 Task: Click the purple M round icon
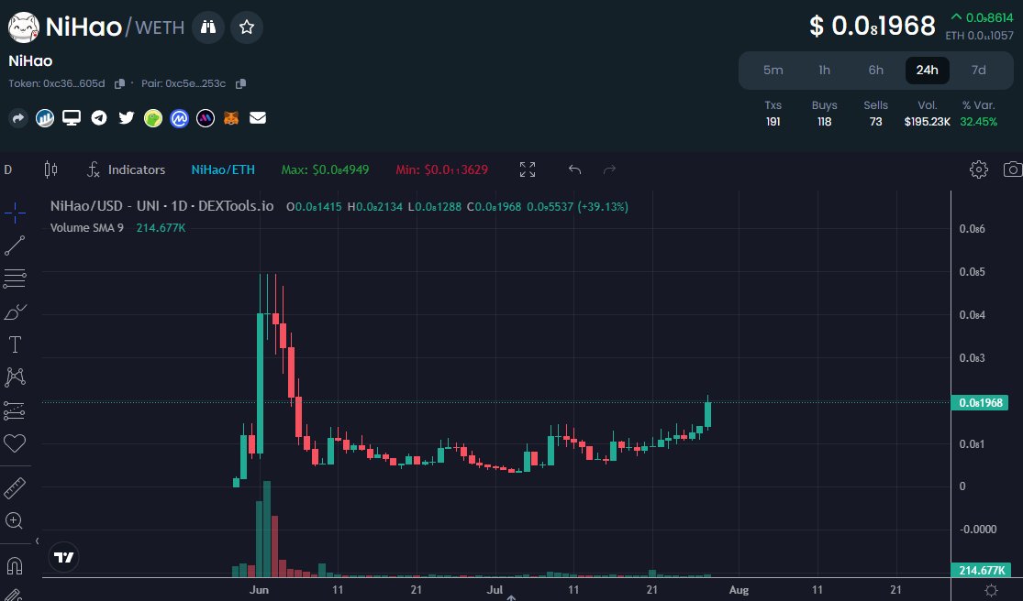pos(206,118)
